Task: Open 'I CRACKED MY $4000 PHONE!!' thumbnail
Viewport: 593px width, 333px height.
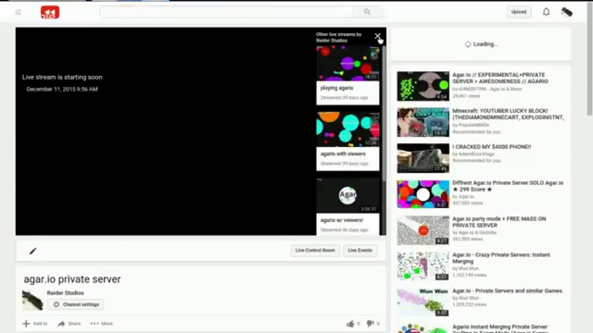Action: 423,158
